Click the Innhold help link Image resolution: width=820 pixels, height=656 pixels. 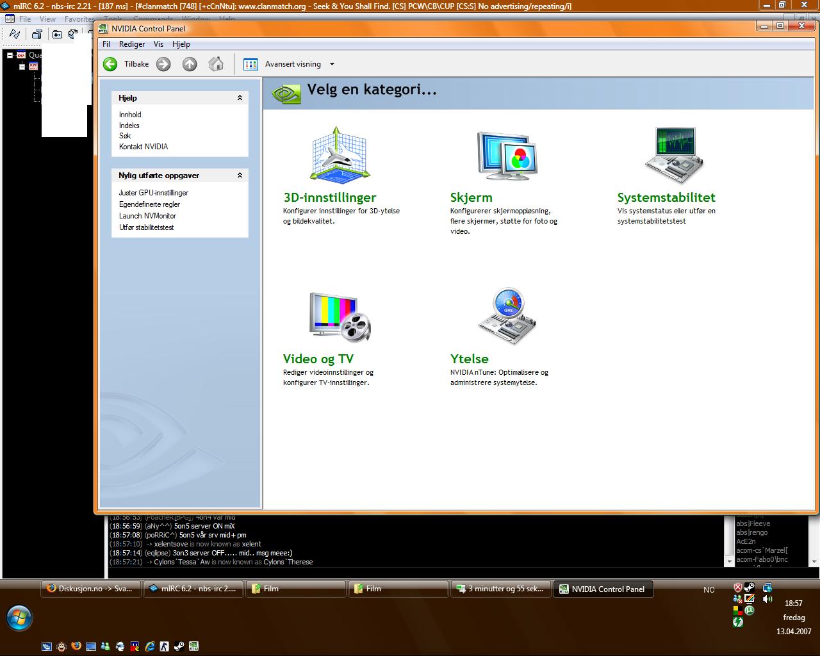point(130,115)
